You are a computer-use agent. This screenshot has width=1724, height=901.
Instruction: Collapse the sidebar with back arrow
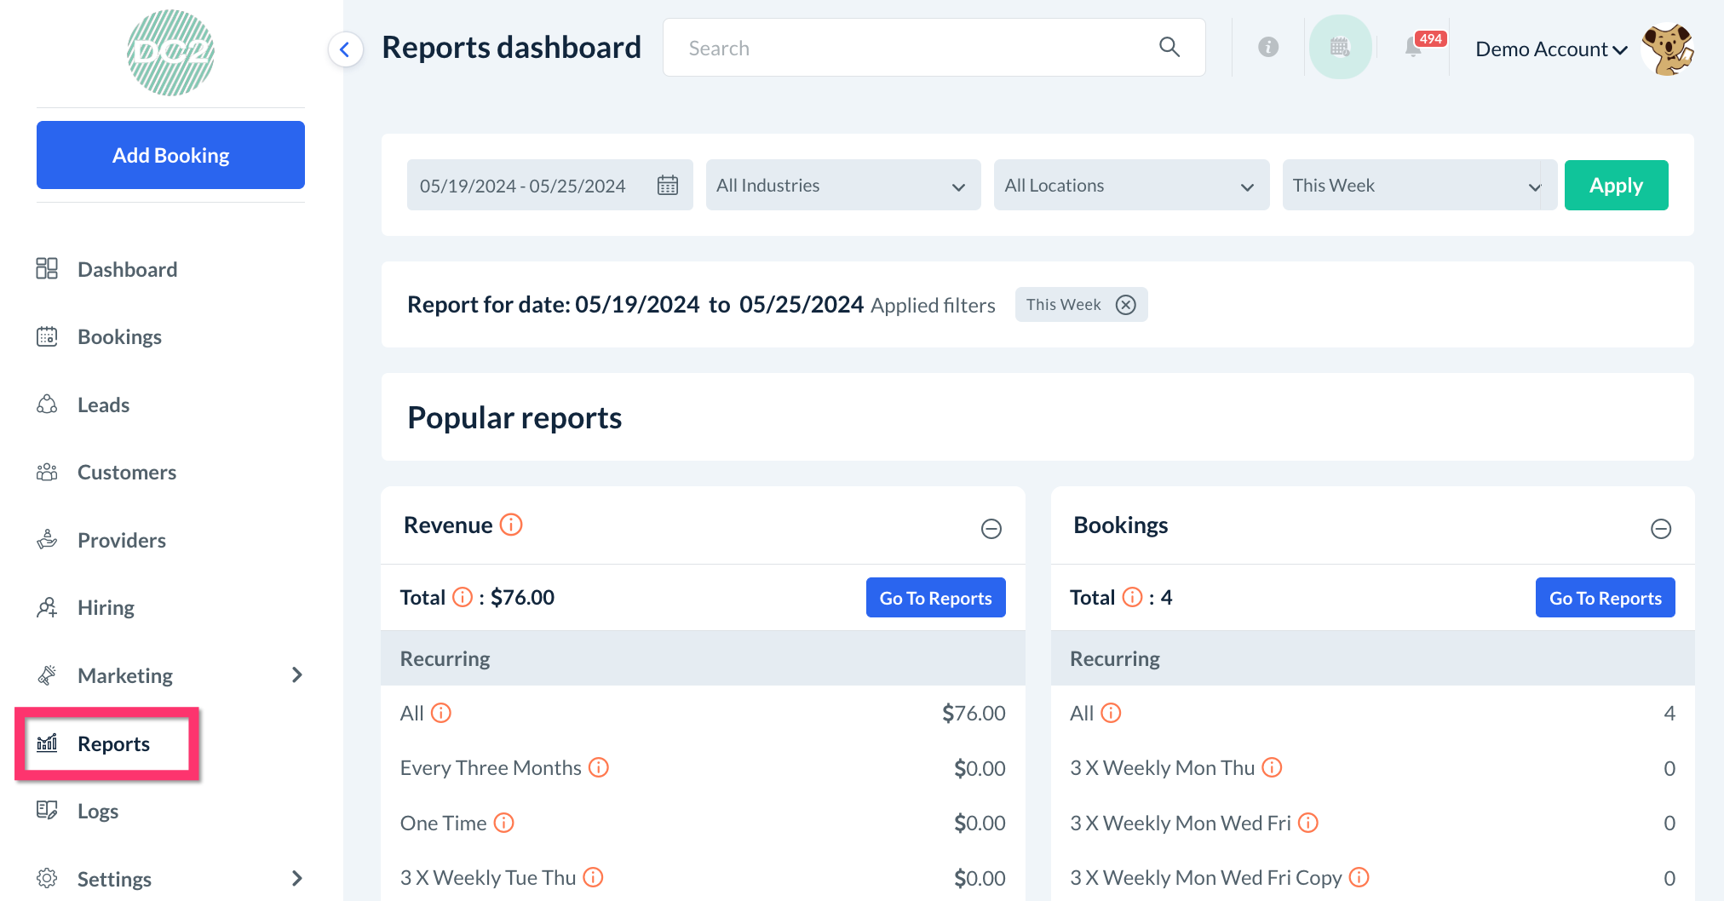click(345, 49)
